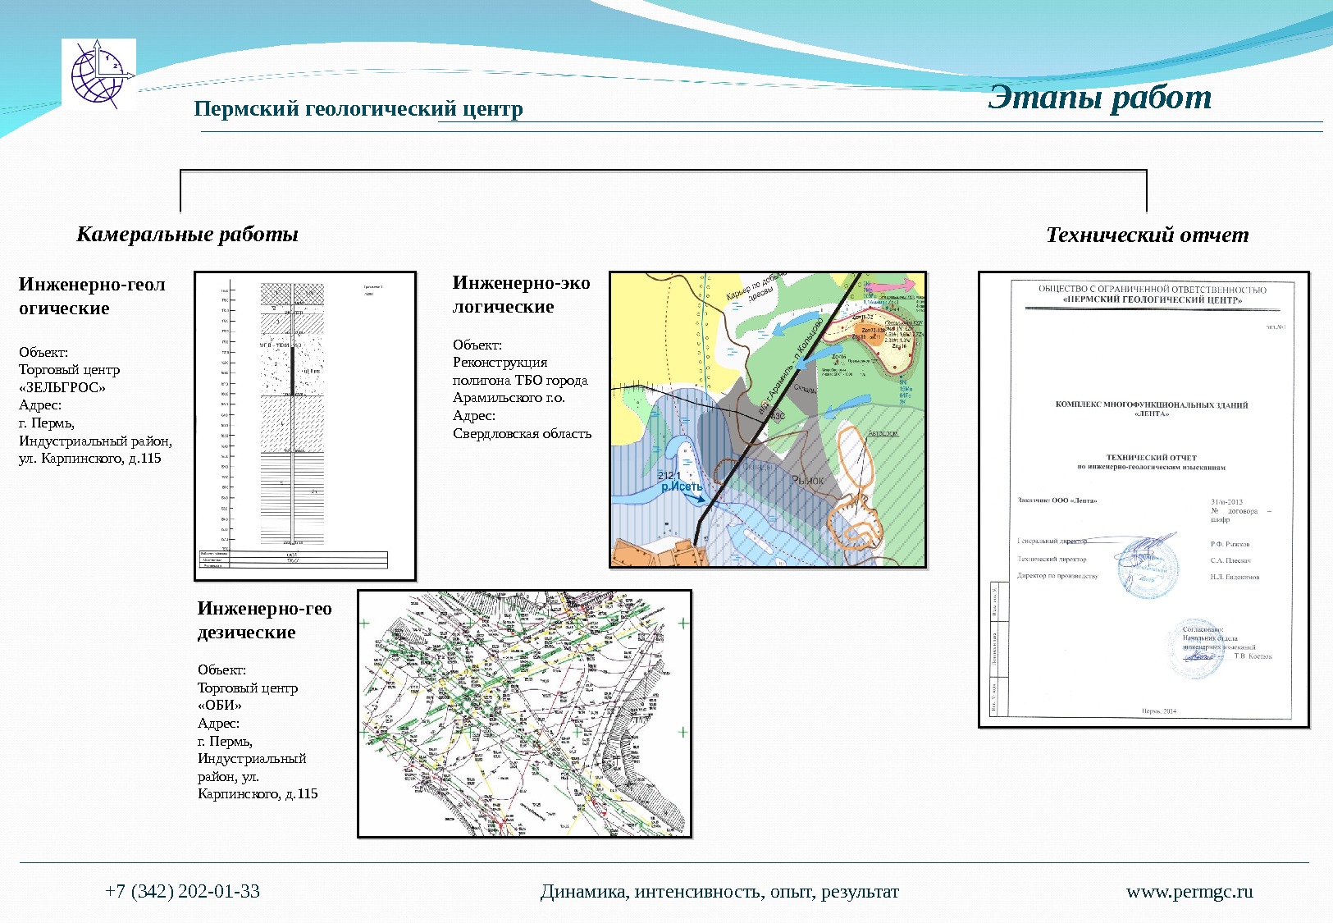Viewport: 1333px width, 923px height.
Task: Open the technical report title page image
Action: pos(1144,499)
